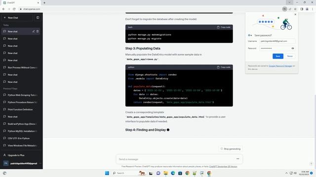
Task: Select the ChatGPT browser tab
Action: (21, 3)
